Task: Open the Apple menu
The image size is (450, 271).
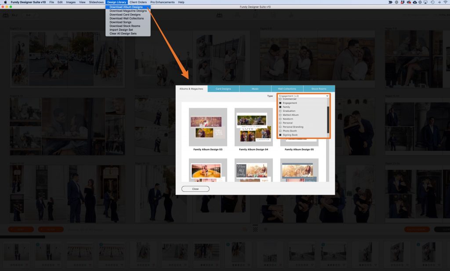Action: [x=5, y=2]
